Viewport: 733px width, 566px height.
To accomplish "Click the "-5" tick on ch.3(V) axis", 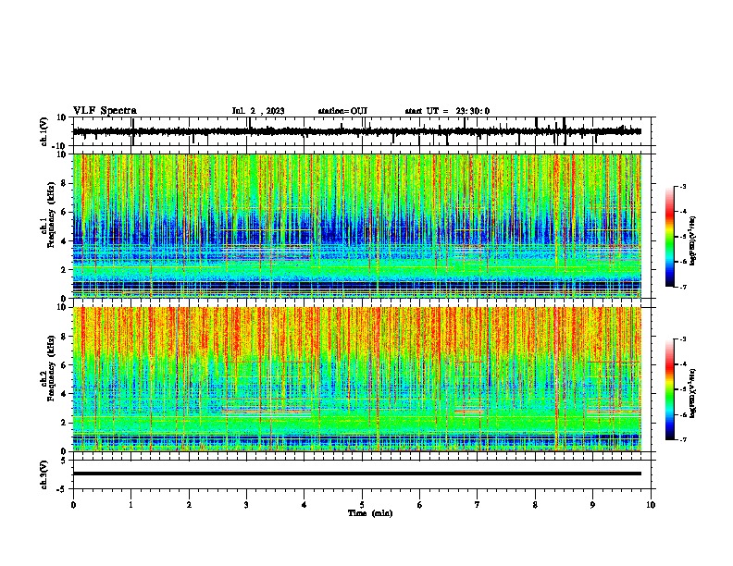I will click(62, 489).
